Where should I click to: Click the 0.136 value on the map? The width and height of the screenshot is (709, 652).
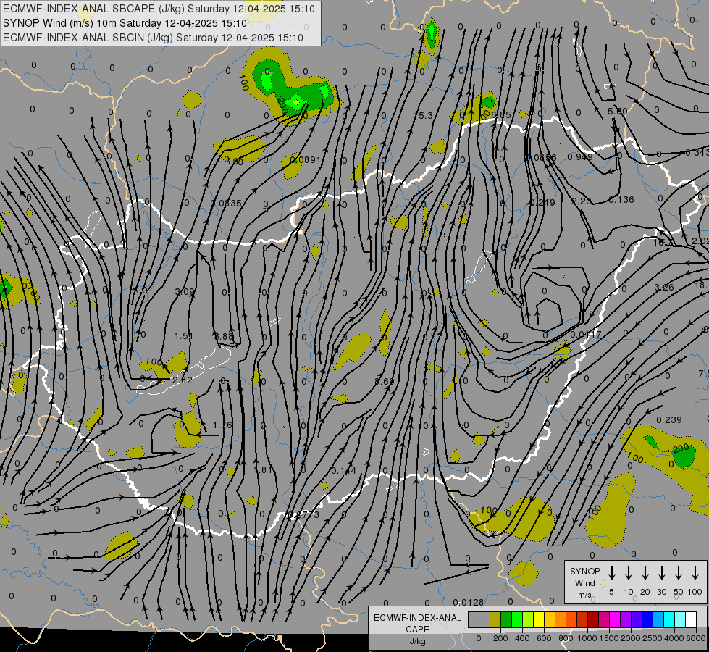621,199
